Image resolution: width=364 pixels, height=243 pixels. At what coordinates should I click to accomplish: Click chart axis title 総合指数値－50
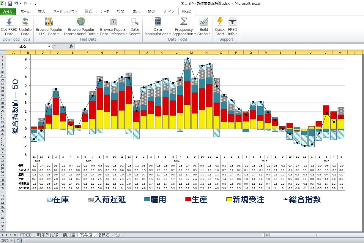coord(15,106)
